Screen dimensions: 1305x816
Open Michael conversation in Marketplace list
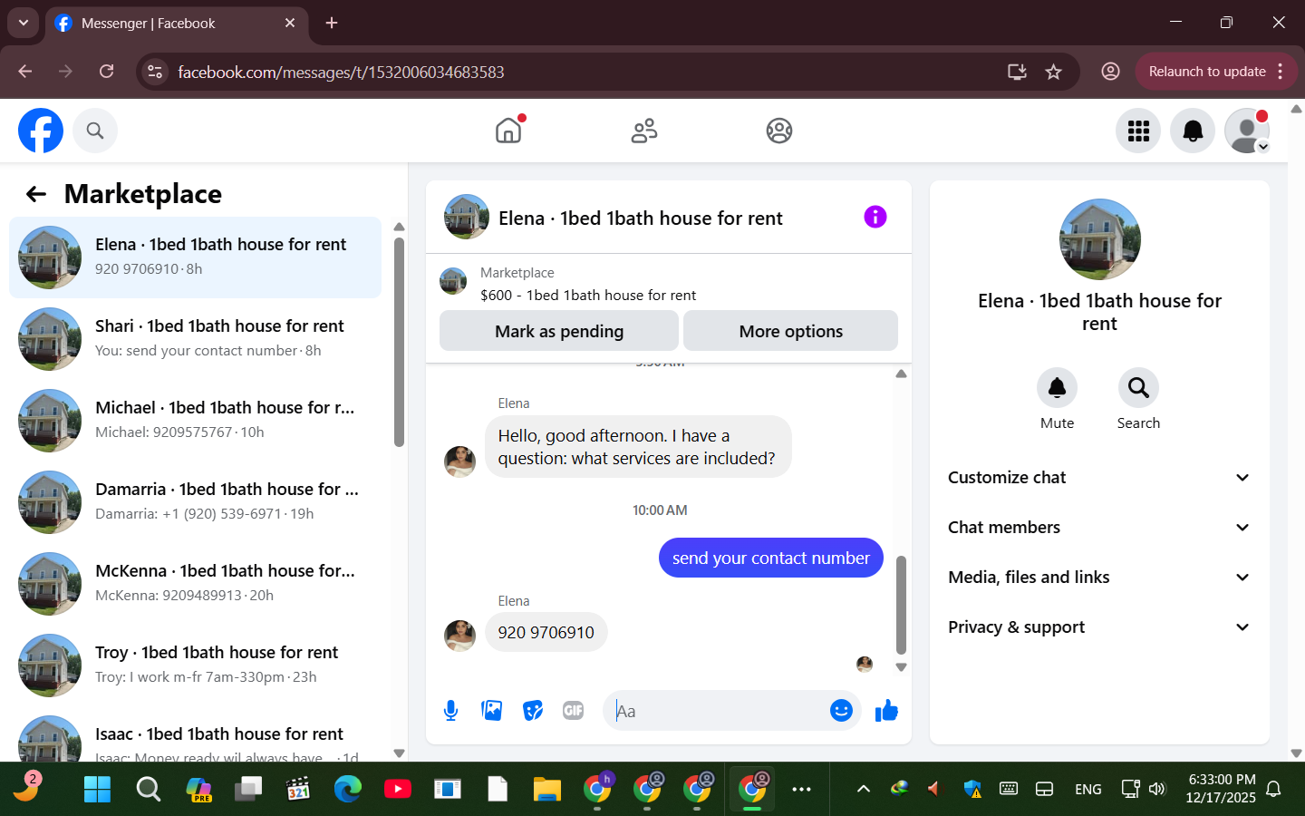click(195, 421)
